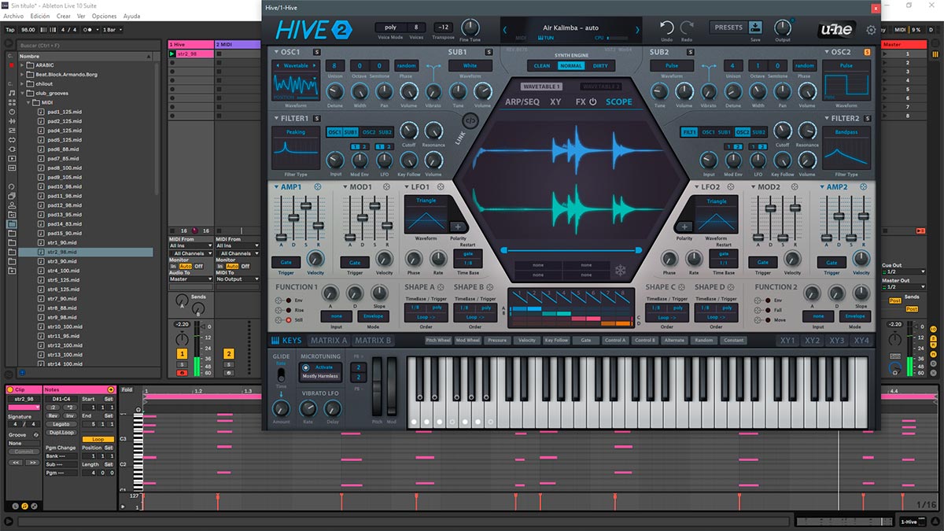Expand the ARABIC folder in browser
Image resolution: width=944 pixels, height=531 pixels.
pyautogui.click(x=22, y=65)
